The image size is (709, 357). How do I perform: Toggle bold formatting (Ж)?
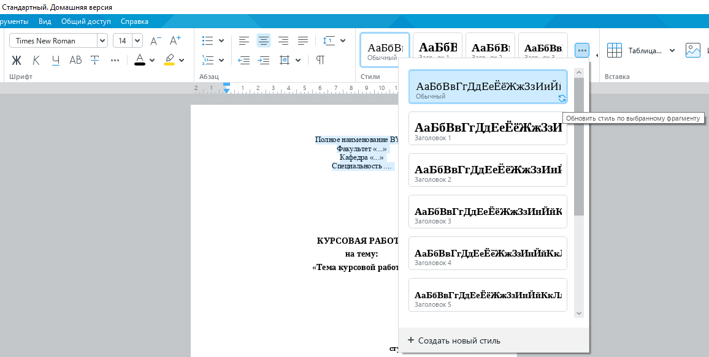coord(17,60)
